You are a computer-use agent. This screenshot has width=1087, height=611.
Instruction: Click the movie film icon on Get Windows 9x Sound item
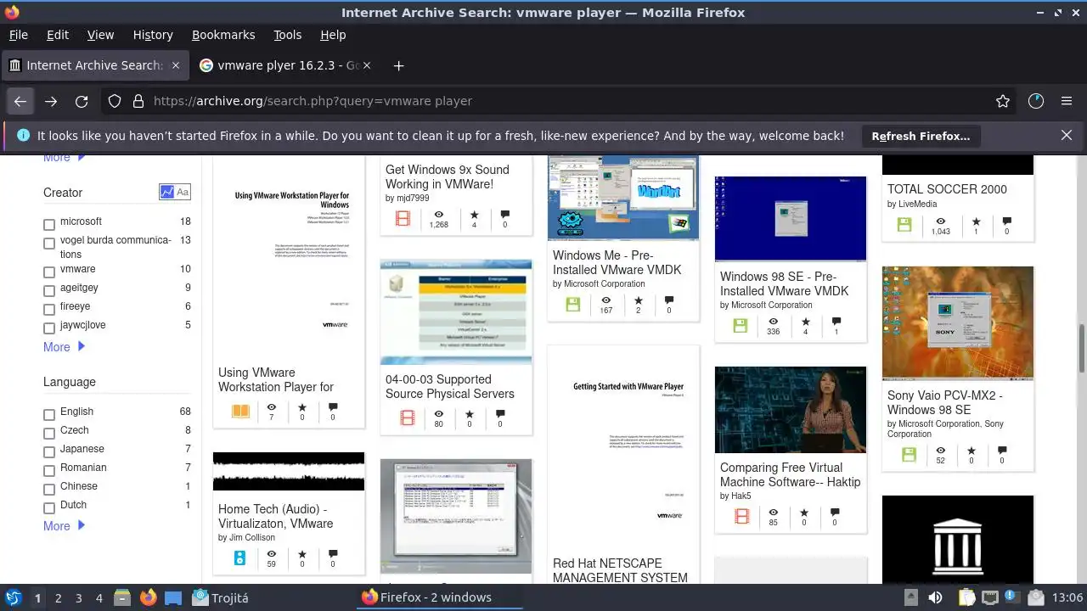coord(403,219)
